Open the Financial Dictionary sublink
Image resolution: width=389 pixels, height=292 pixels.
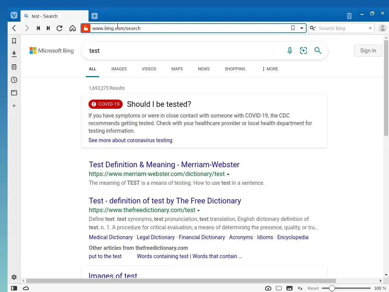tap(202, 237)
